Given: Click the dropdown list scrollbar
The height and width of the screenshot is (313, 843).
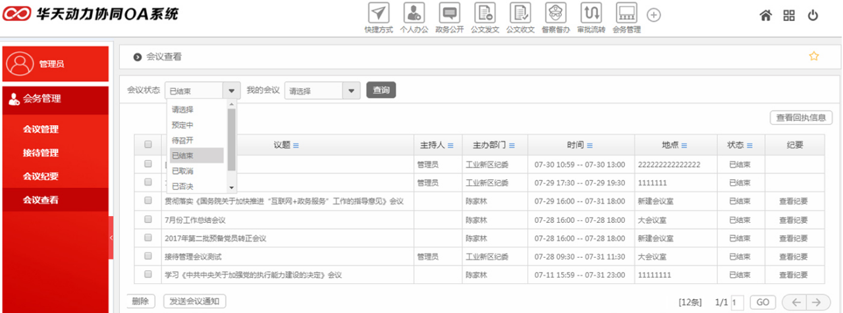Looking at the screenshot, I should (x=231, y=138).
